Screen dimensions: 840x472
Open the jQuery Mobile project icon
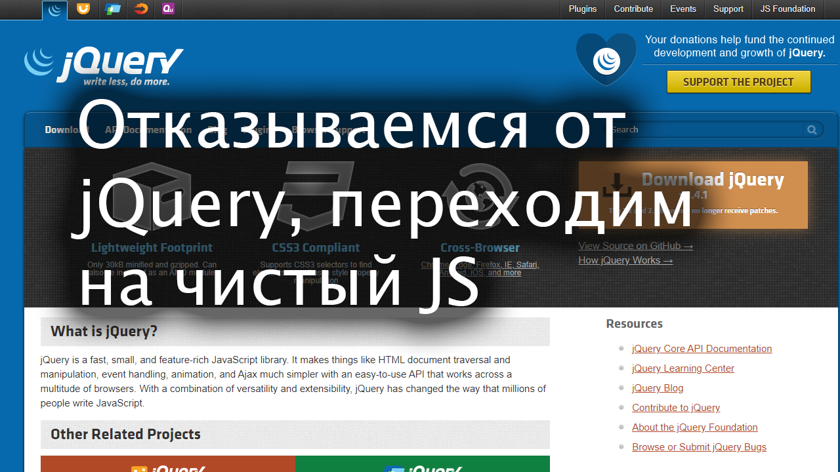point(113,9)
